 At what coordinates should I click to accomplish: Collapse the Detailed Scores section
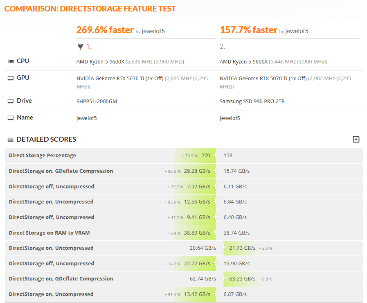(356, 139)
